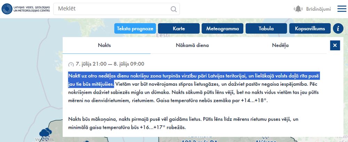Open the info icon button
Screen dimensions: 348x142
coord(338,28)
